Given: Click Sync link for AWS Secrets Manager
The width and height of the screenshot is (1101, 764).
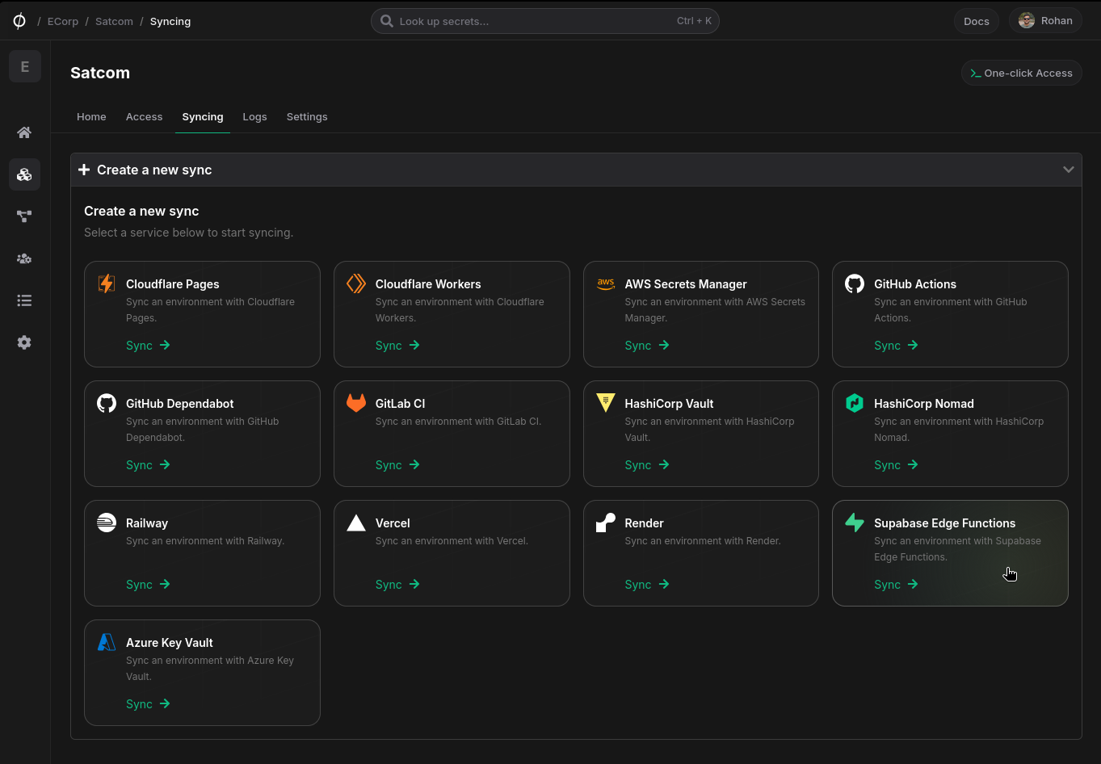Looking at the screenshot, I should click(x=647, y=346).
